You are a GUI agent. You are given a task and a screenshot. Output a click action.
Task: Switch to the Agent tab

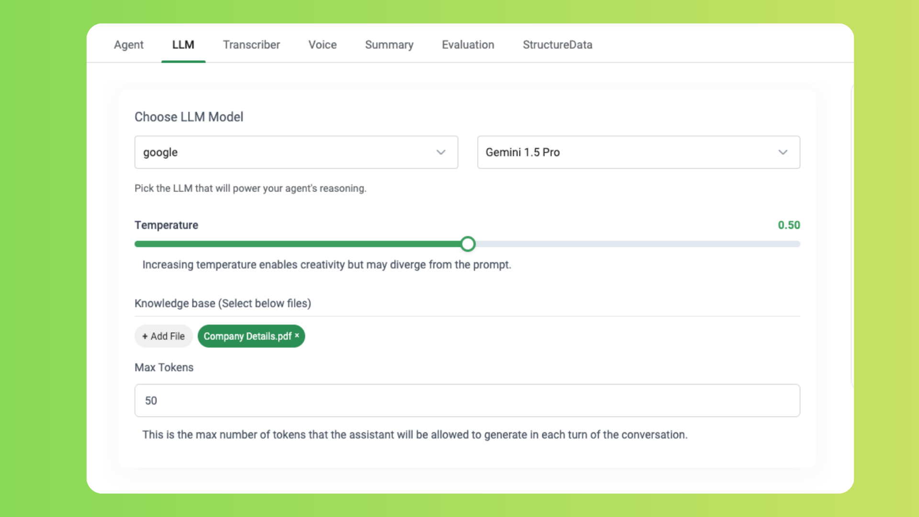(x=128, y=45)
